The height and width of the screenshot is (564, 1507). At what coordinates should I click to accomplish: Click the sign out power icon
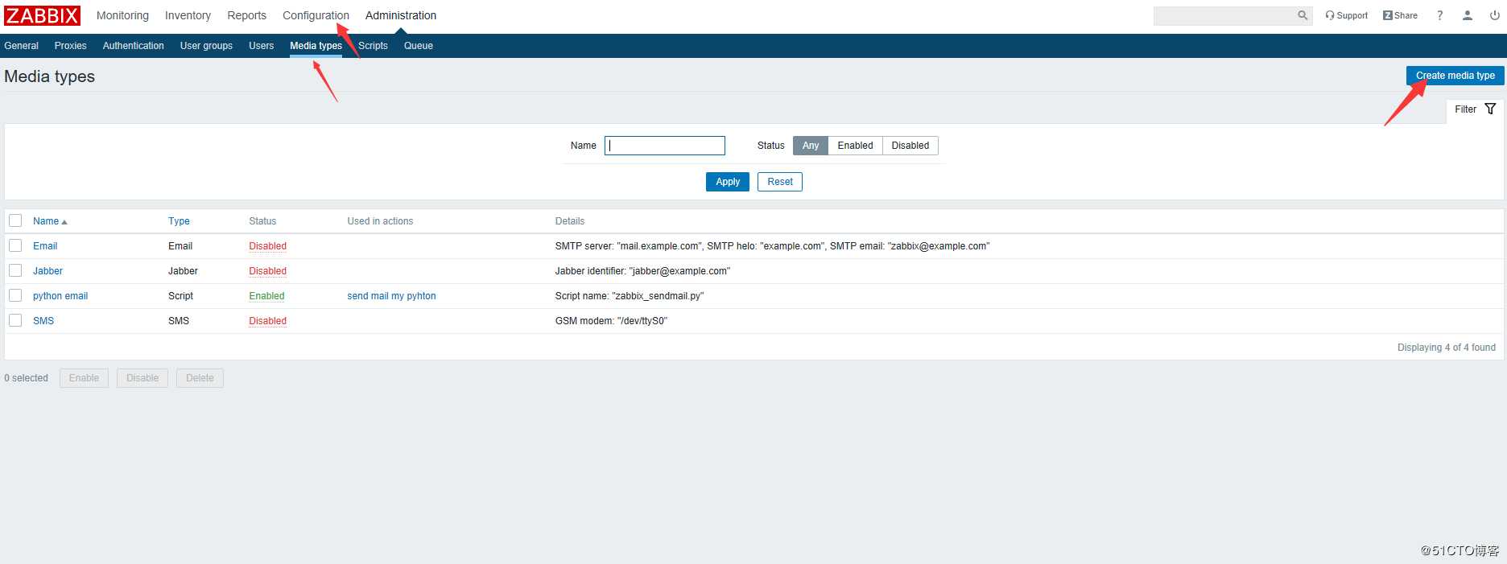pyautogui.click(x=1494, y=15)
